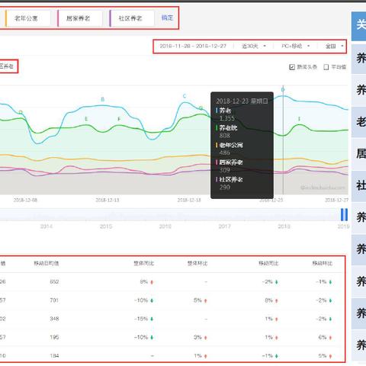Click the 652 mobile average cell

pos(54,282)
